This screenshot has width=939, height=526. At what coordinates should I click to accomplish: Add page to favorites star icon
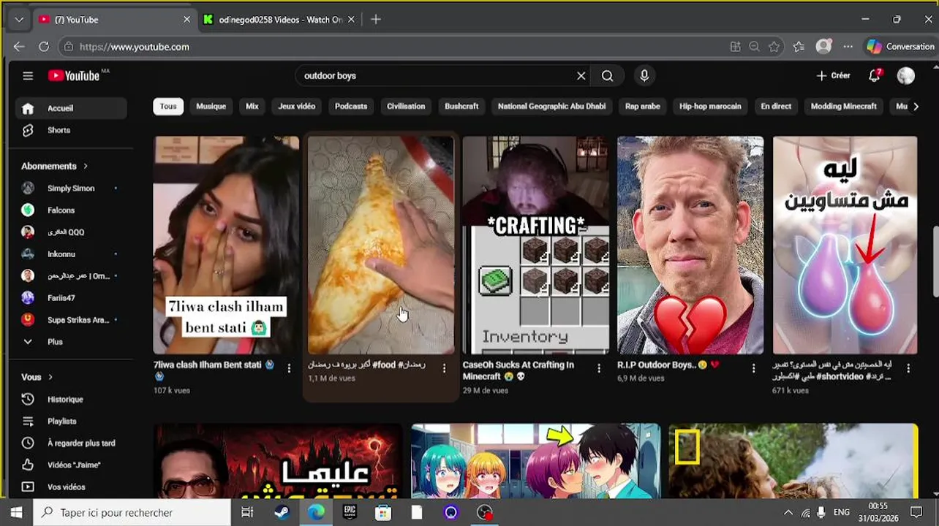click(x=774, y=47)
